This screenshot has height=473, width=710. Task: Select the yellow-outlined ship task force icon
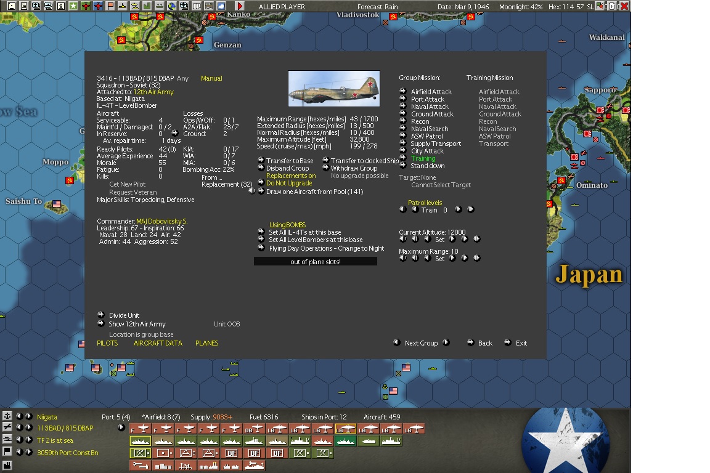[141, 440]
